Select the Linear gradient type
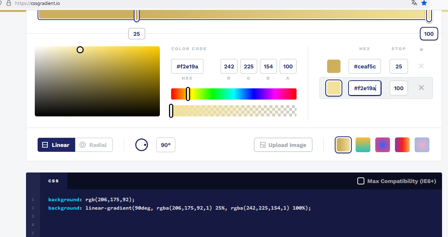448x237 pixels. (x=56, y=145)
